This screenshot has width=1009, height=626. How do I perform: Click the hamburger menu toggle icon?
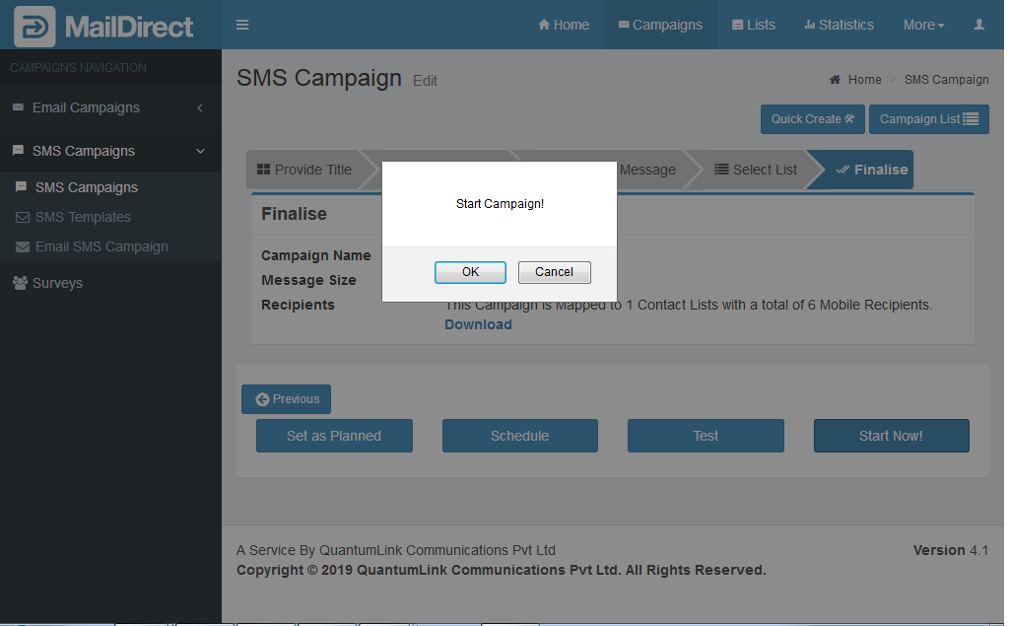242,25
